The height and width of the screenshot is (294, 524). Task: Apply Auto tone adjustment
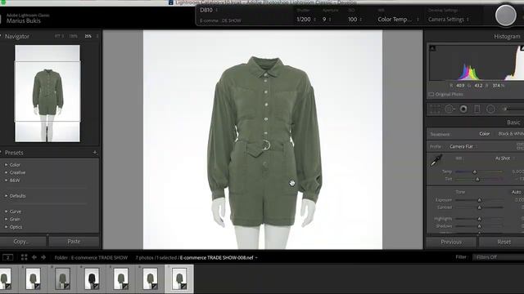[516, 192]
